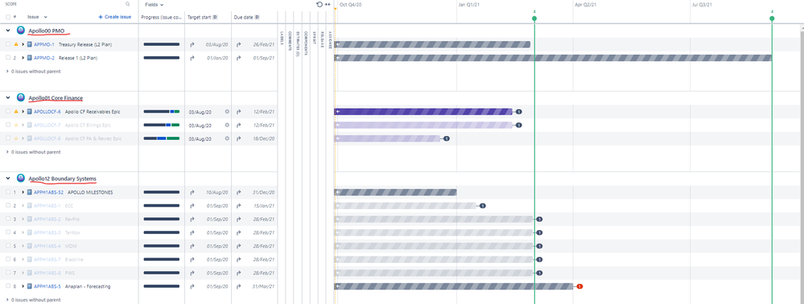This screenshot has width=804, height=304.
Task: Check the APPH1ABS-7 Blackline row checkbox
Action: [8, 260]
